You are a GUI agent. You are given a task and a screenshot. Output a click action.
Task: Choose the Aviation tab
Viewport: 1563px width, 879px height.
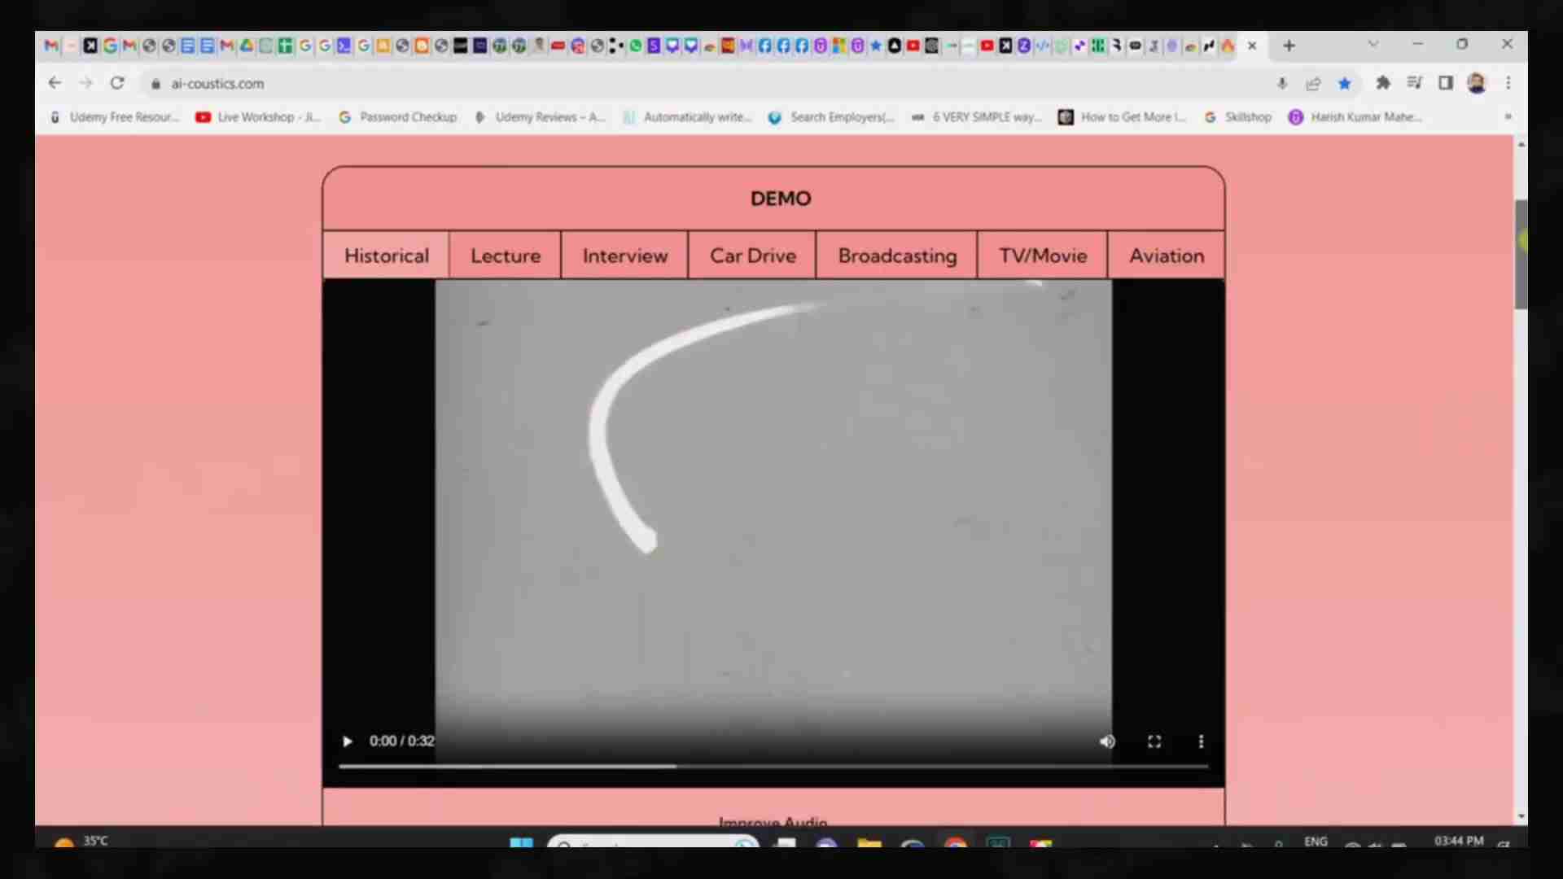click(x=1166, y=256)
